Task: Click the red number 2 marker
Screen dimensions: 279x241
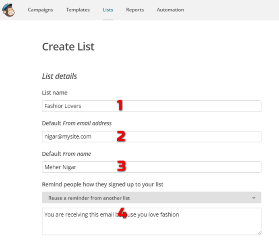Action: (x=121, y=136)
